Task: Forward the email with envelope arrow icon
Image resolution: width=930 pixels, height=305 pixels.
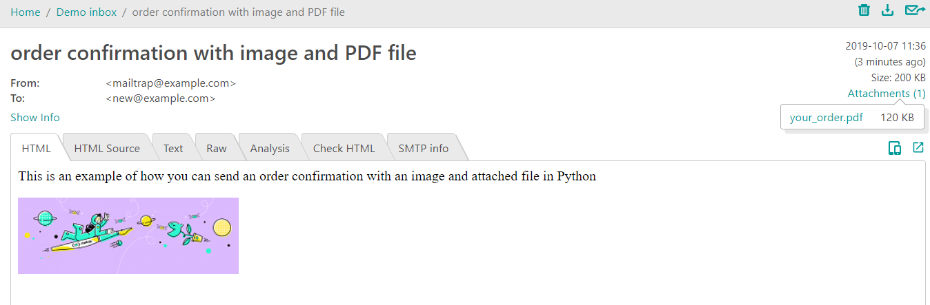Action: [x=915, y=10]
